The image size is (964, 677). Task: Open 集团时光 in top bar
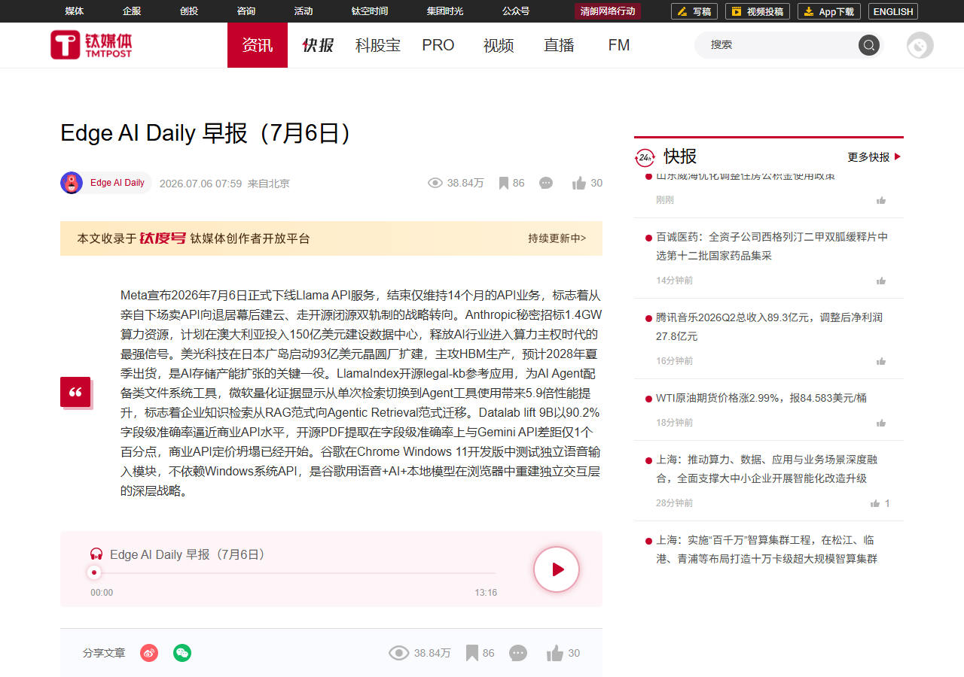click(x=445, y=11)
